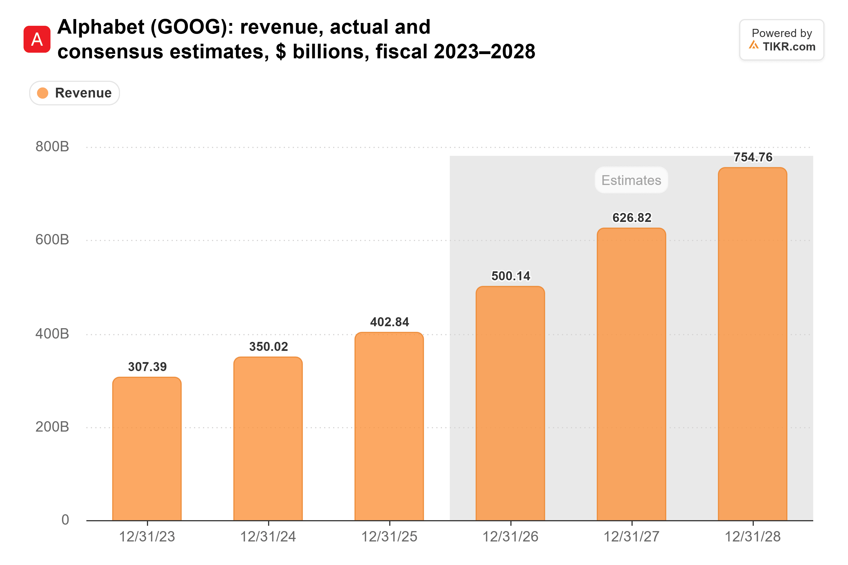Click the orange Revenue legend dot
Image resolution: width=848 pixels, height=565 pixels.
tap(43, 93)
